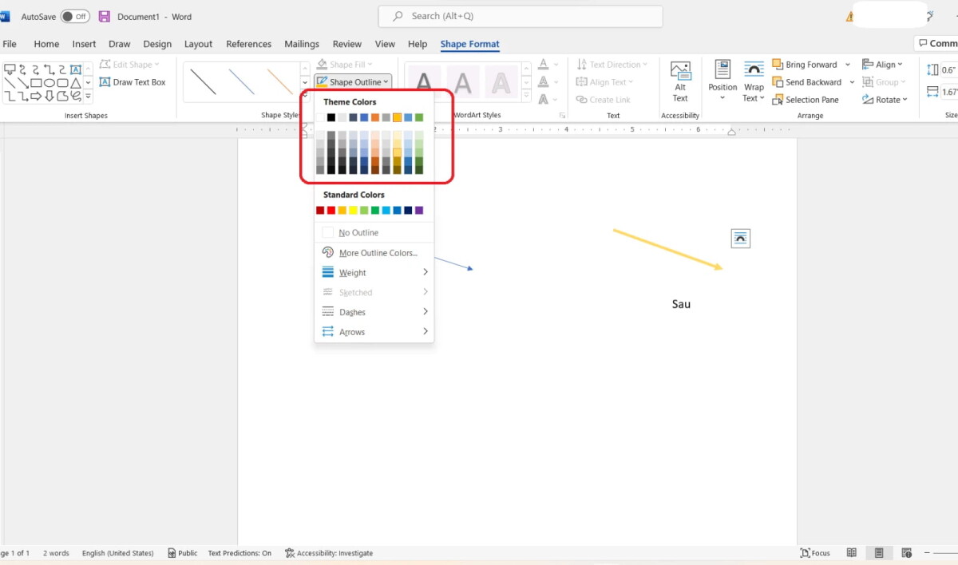Switch to the Layout tab
Screen dimensions: 958x565
198,44
